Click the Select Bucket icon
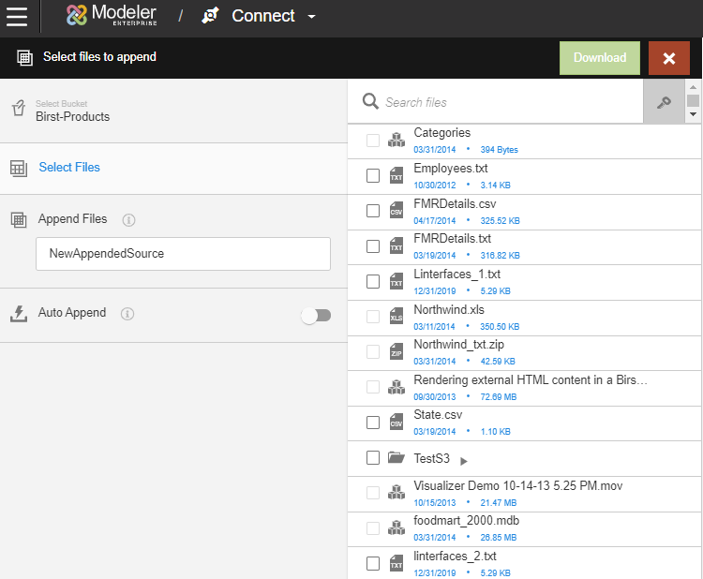Viewport: 703px width, 579px height. 18,110
